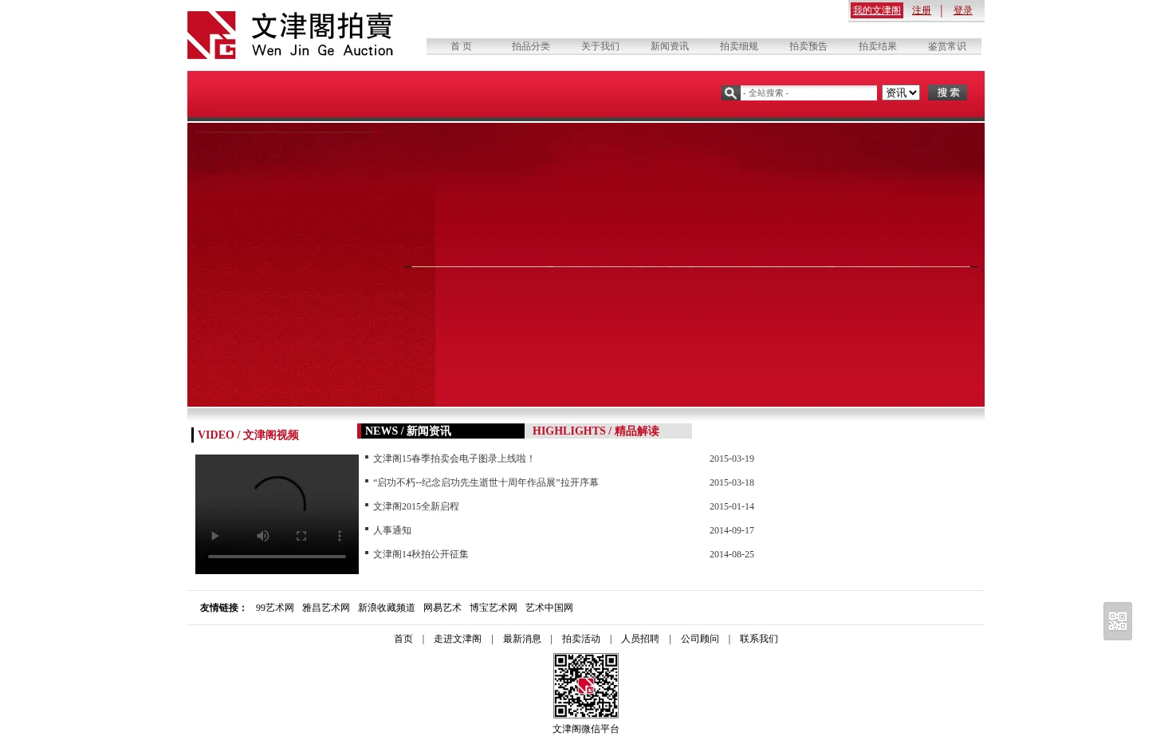Open the floating QR code widget icon

tap(1118, 621)
